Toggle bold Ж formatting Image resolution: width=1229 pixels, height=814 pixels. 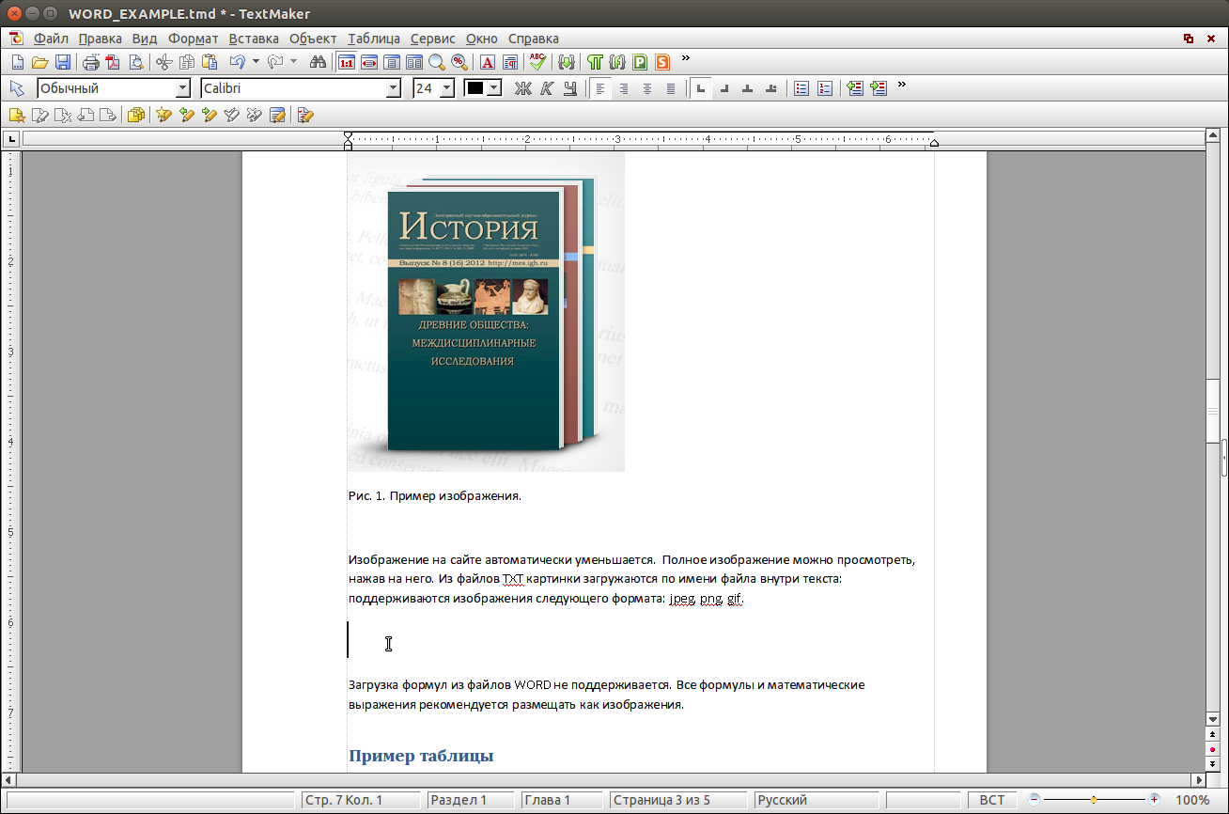click(523, 88)
